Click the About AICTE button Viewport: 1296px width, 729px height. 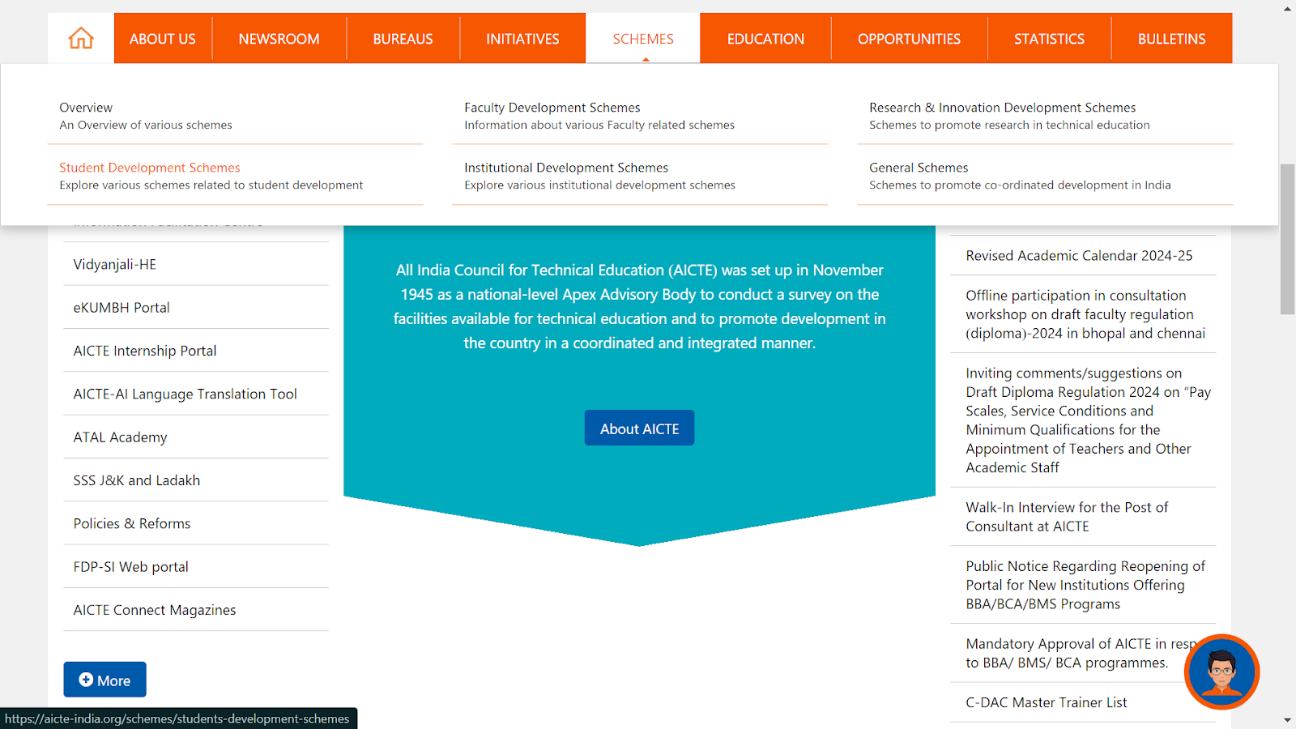[x=639, y=428]
